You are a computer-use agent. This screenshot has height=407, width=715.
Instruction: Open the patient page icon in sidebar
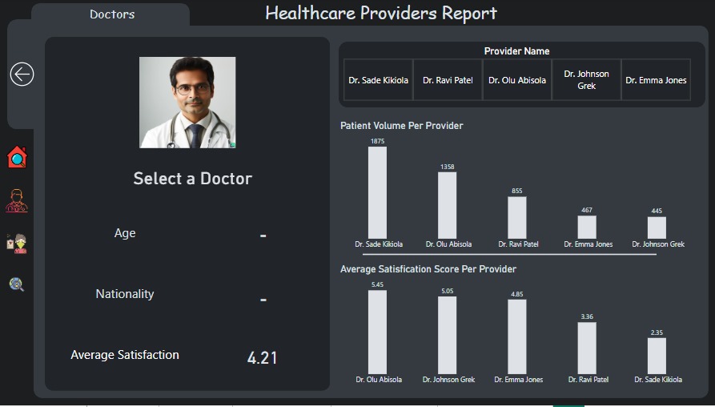pyautogui.click(x=17, y=244)
